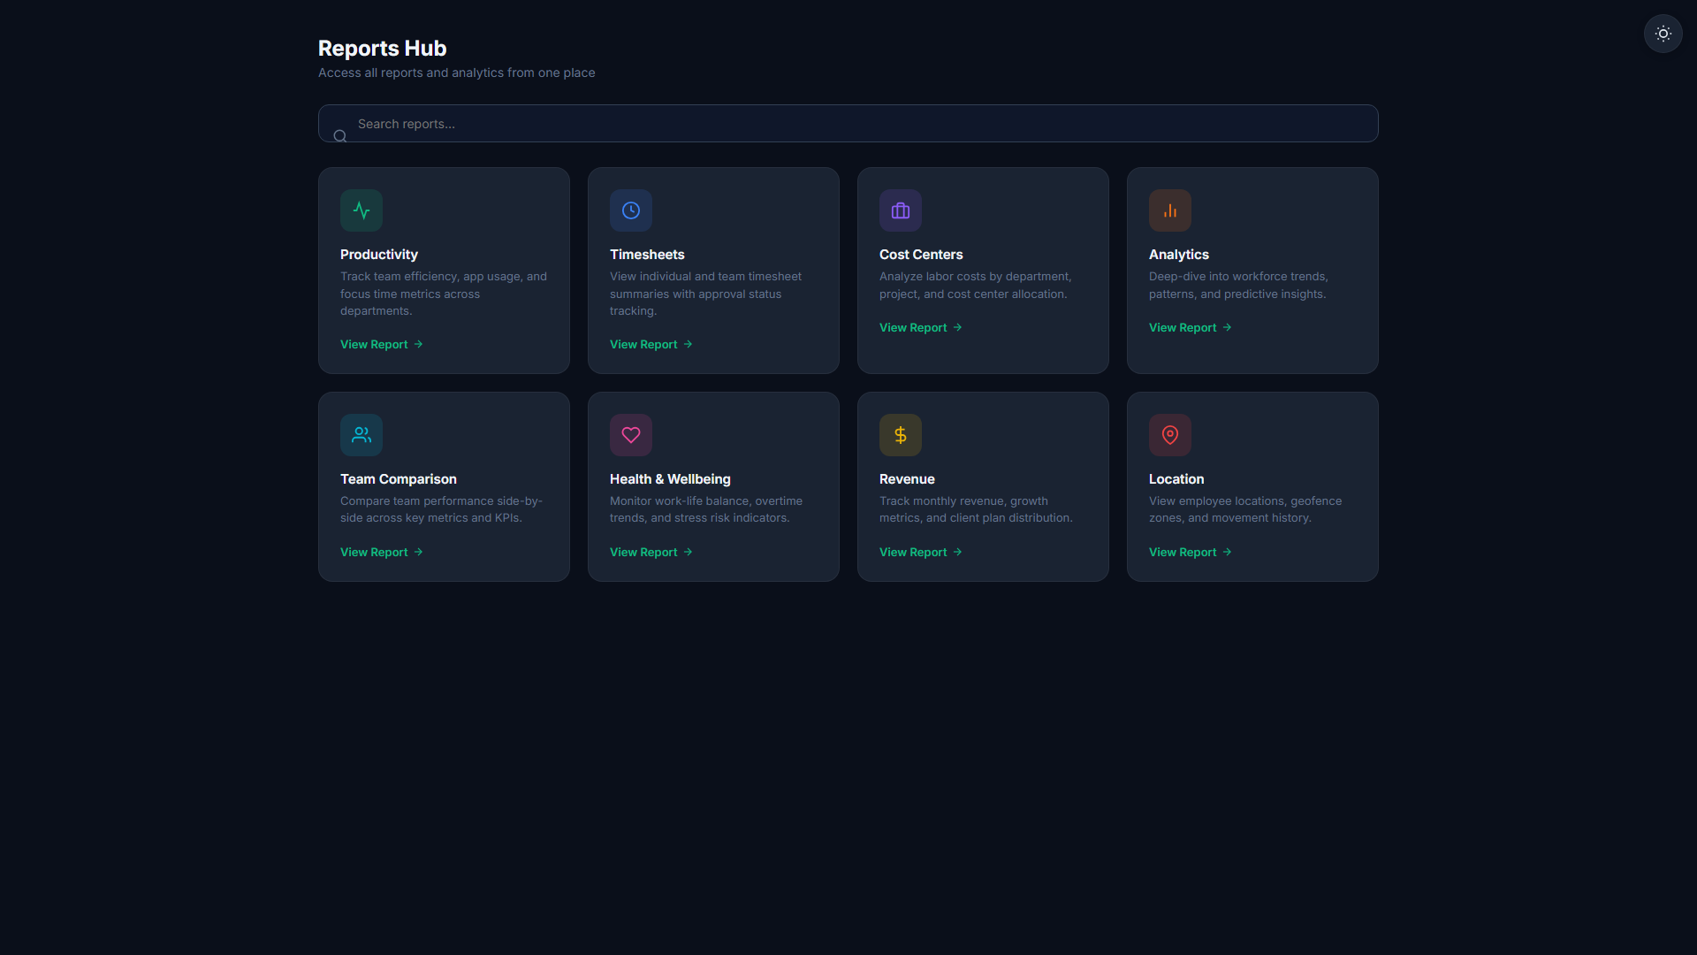Click the Reports Hub page heading

click(382, 49)
